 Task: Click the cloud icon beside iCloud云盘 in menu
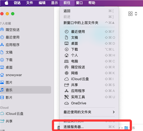click(x=66, y=79)
